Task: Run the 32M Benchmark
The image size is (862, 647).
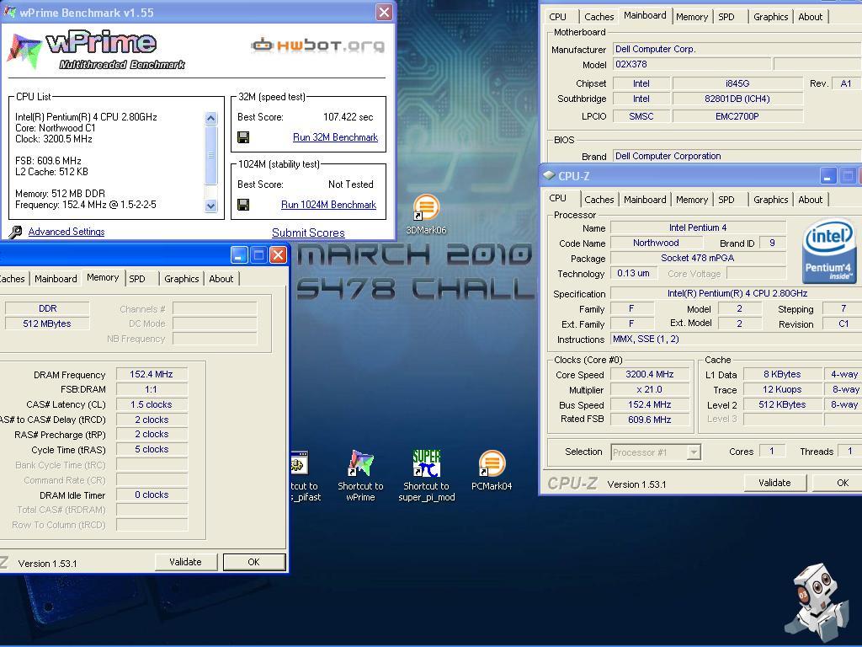Action: 335,137
